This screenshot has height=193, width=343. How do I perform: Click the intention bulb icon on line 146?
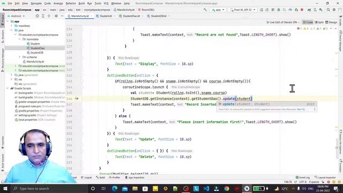click(76, 99)
